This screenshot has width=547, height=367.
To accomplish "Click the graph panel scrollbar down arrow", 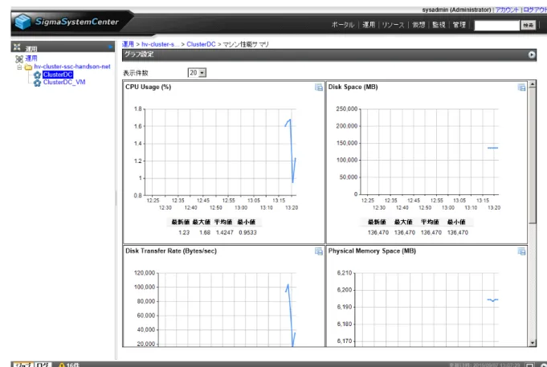I will [x=532, y=343].
